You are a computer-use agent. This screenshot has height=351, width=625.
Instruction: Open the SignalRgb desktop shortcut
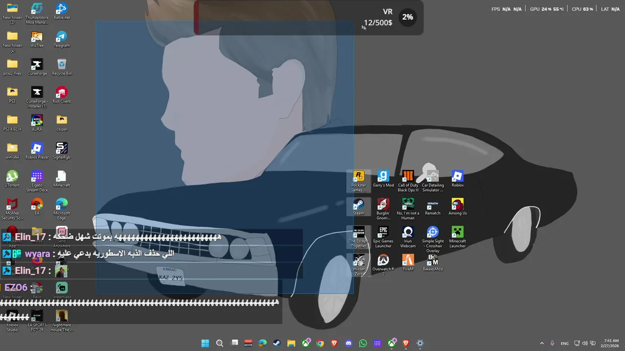[x=62, y=151]
